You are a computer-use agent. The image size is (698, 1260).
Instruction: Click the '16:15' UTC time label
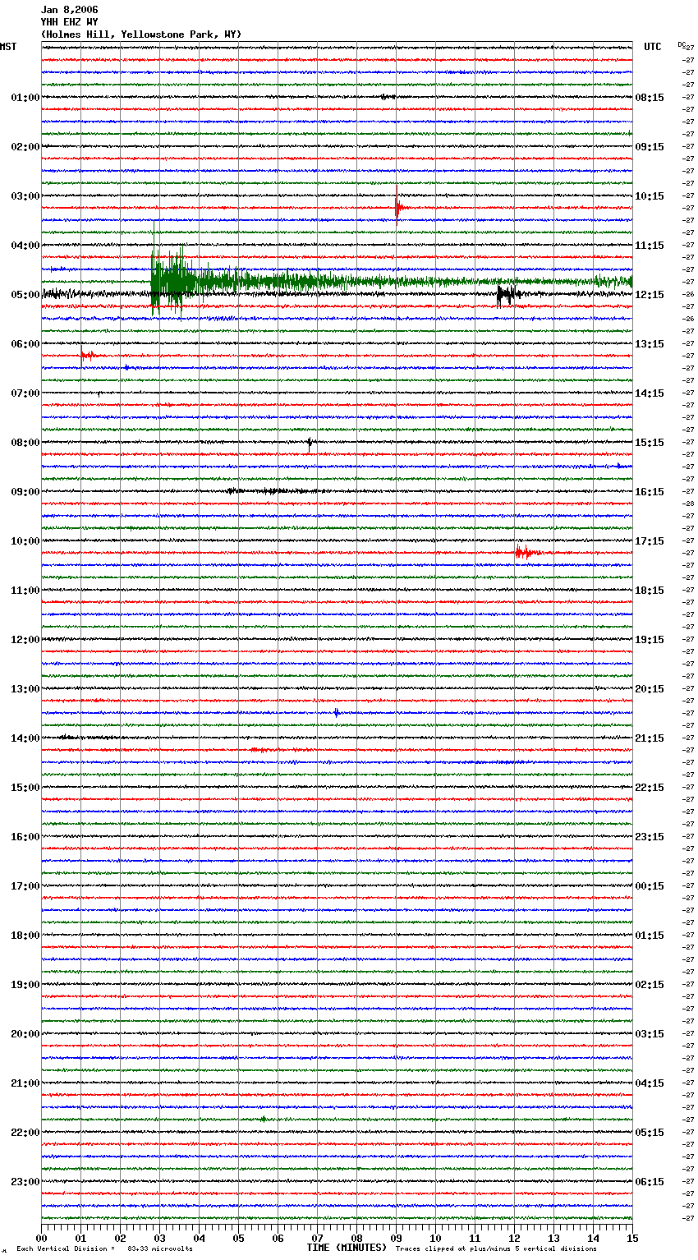click(x=650, y=492)
